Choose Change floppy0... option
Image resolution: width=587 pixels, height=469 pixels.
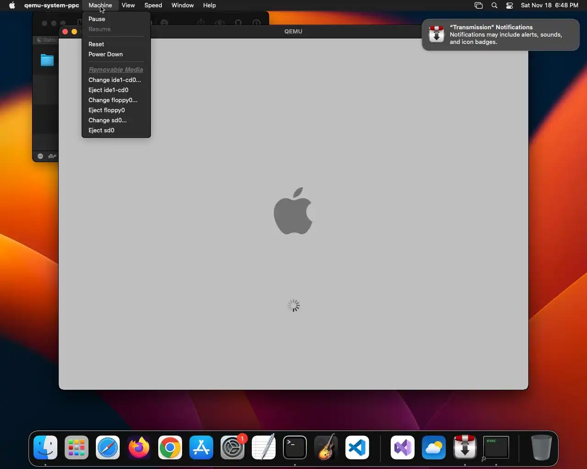coord(116,100)
